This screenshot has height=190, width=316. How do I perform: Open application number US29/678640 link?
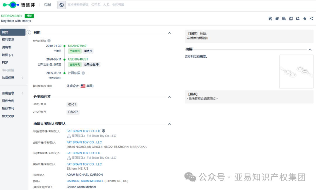click(x=77, y=46)
